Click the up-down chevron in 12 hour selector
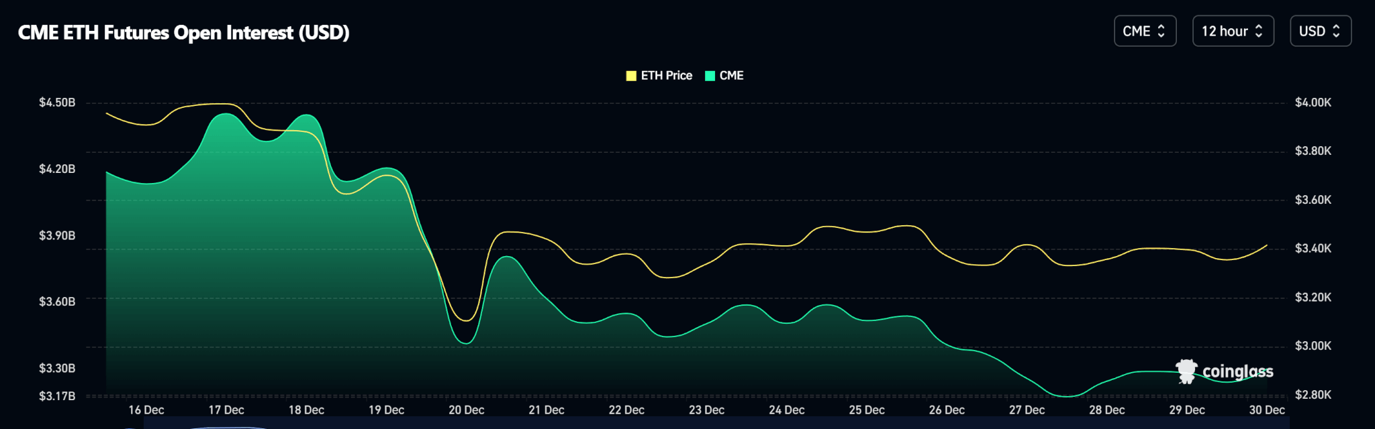 tap(1259, 32)
